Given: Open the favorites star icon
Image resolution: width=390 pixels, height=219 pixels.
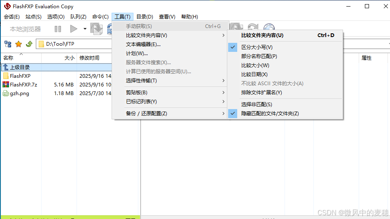Looking at the screenshot, I should click(19, 44).
